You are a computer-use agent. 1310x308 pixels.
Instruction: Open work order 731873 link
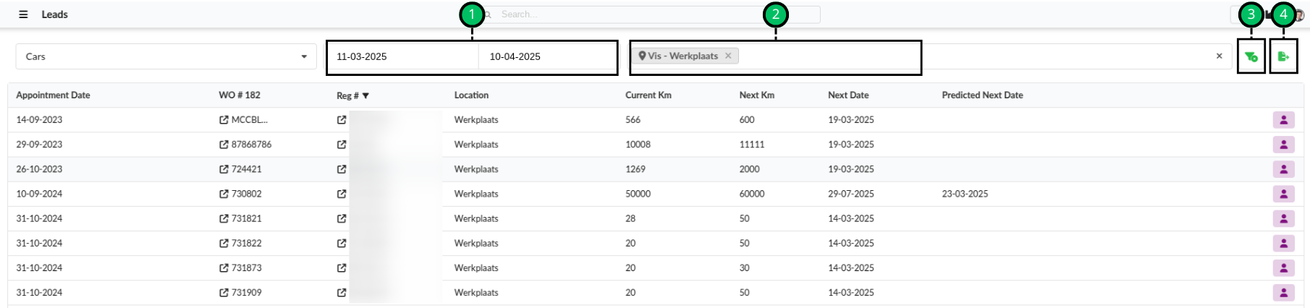246,268
